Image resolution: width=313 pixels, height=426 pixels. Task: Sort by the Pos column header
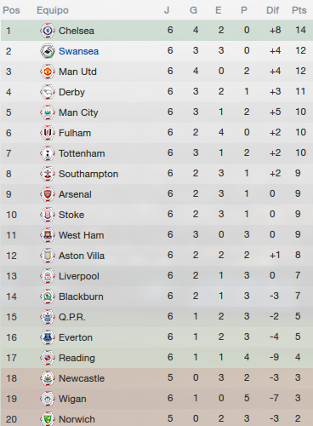click(x=11, y=10)
